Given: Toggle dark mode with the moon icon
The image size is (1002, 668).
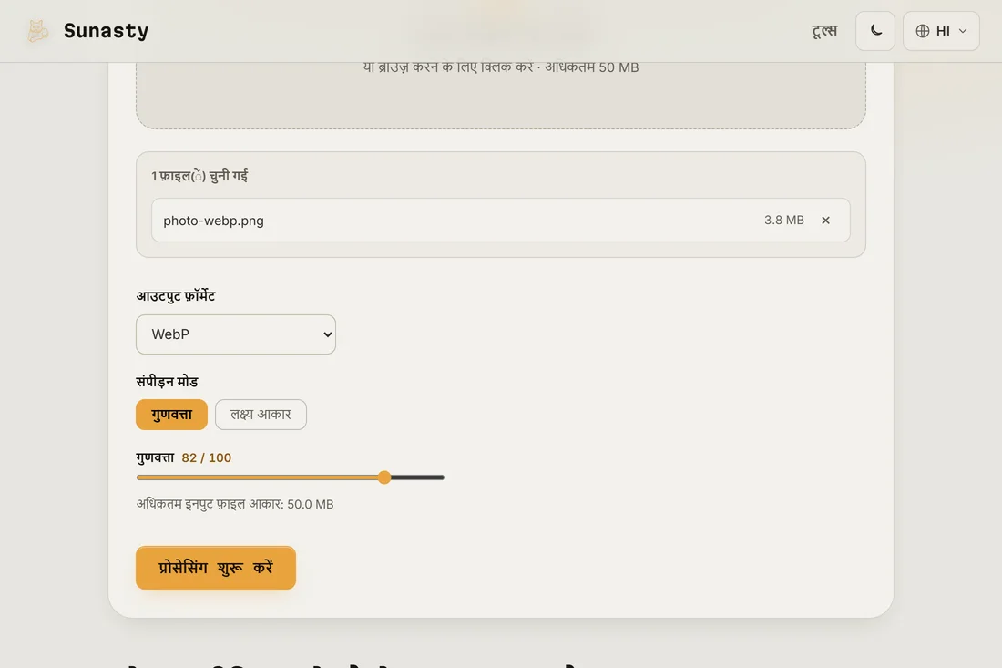Looking at the screenshot, I should point(875,31).
